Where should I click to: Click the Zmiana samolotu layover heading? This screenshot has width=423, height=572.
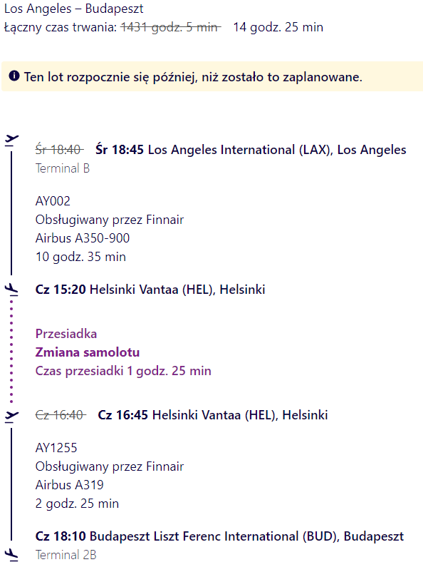tap(88, 352)
